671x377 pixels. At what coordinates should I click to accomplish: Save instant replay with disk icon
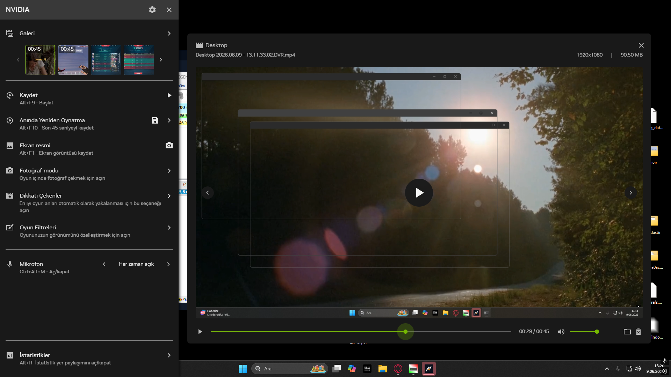(x=155, y=120)
